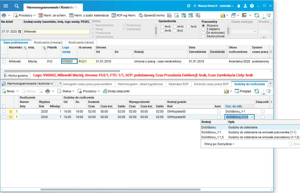Open the Kalendarz RCP tab
Viewport: 300px width, 193px height.
(x=179, y=84)
